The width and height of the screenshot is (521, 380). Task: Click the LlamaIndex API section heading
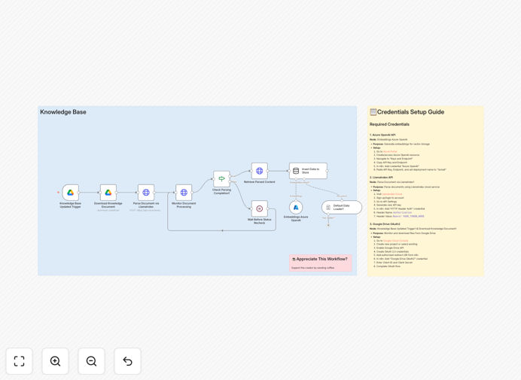(381, 178)
